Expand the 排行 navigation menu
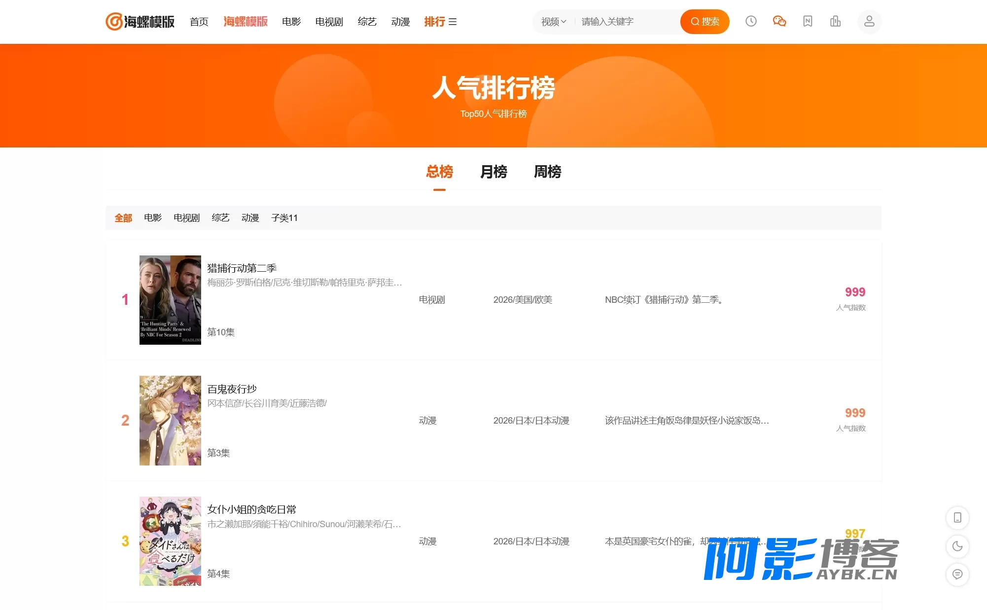Screen dimensions: 987x610 (440, 22)
